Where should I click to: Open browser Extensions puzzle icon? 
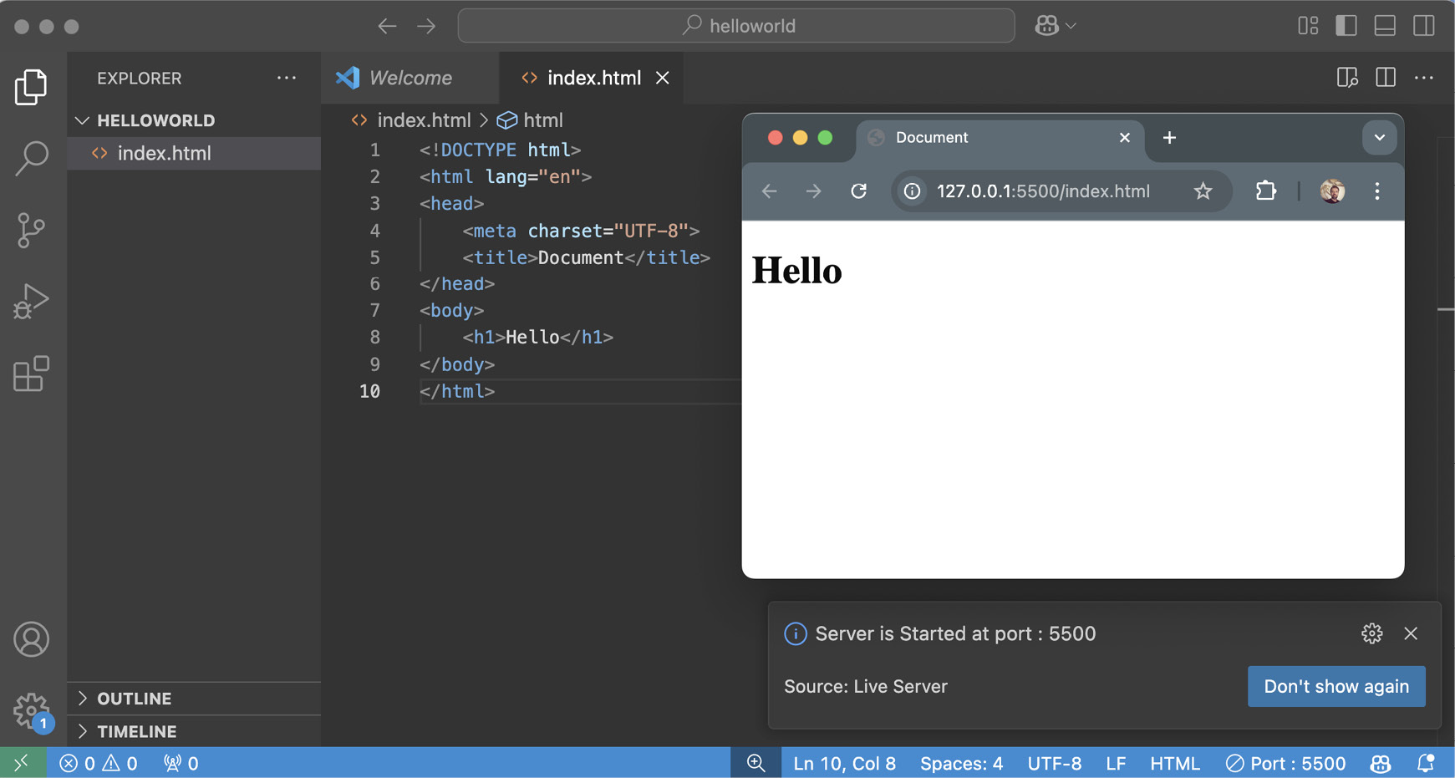[1265, 191]
